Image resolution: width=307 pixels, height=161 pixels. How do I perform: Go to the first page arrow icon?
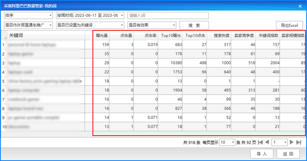[261, 143]
